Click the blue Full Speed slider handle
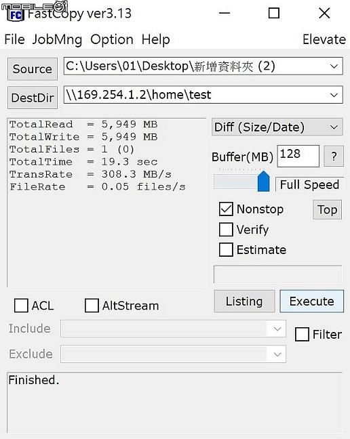Viewport: 350px width, 439px height. [263, 182]
